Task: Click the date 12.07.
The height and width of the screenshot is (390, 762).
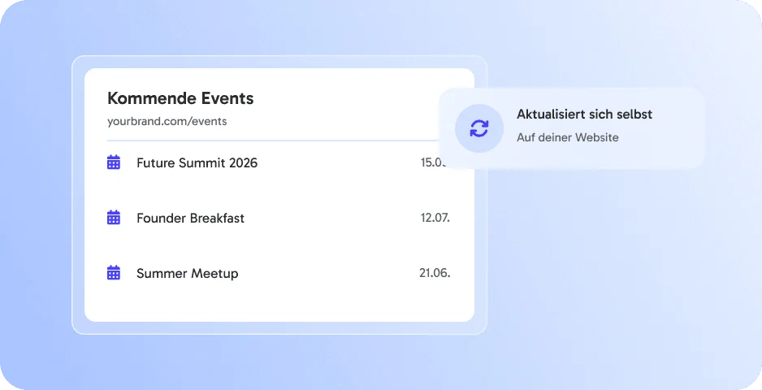Action: 435,218
